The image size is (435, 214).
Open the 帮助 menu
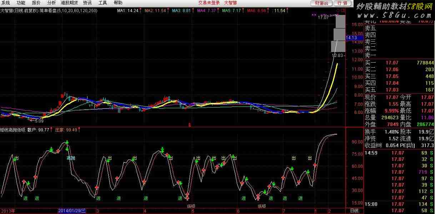(x=118, y=3)
